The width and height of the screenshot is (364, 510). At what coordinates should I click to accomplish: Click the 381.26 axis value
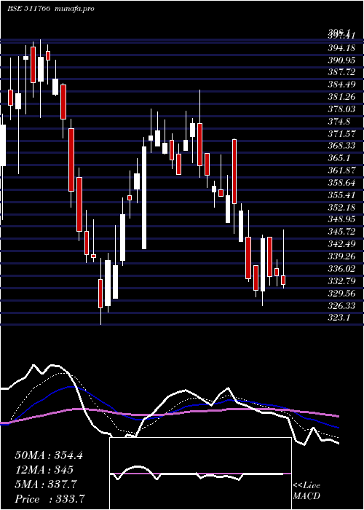click(x=341, y=97)
